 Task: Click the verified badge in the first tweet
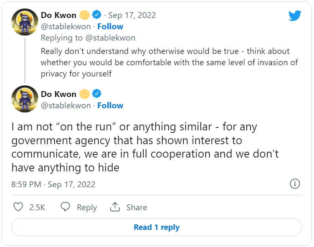coord(96,15)
